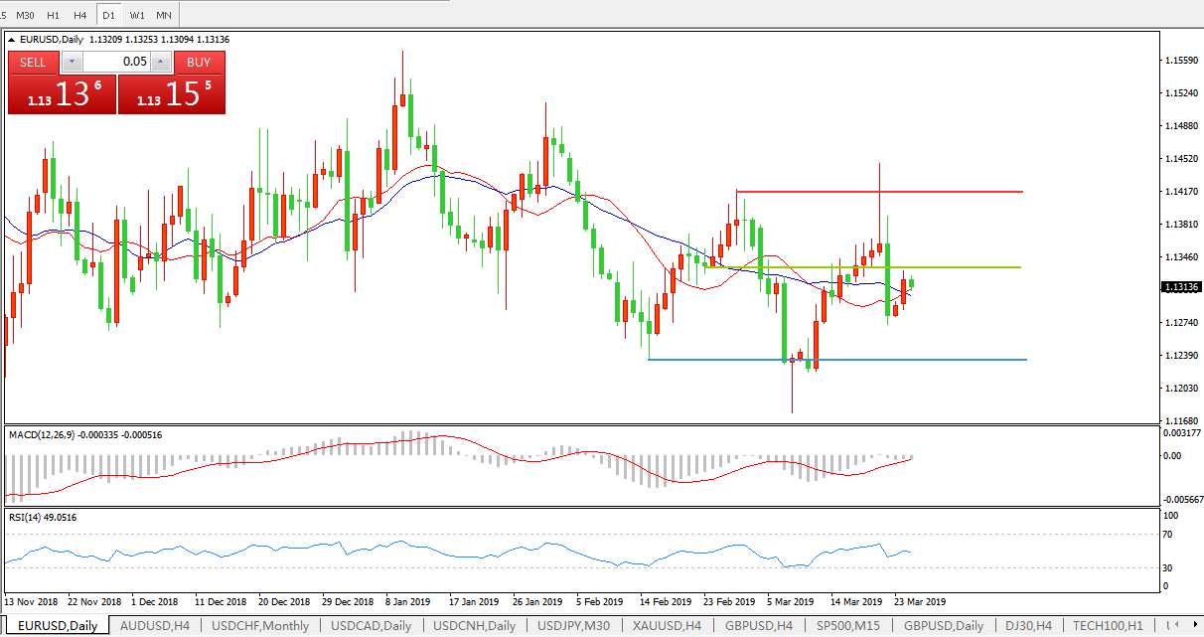Open the AUDUSD,H4 chart tab
Image resolution: width=1204 pixels, height=637 pixels.
(x=154, y=626)
